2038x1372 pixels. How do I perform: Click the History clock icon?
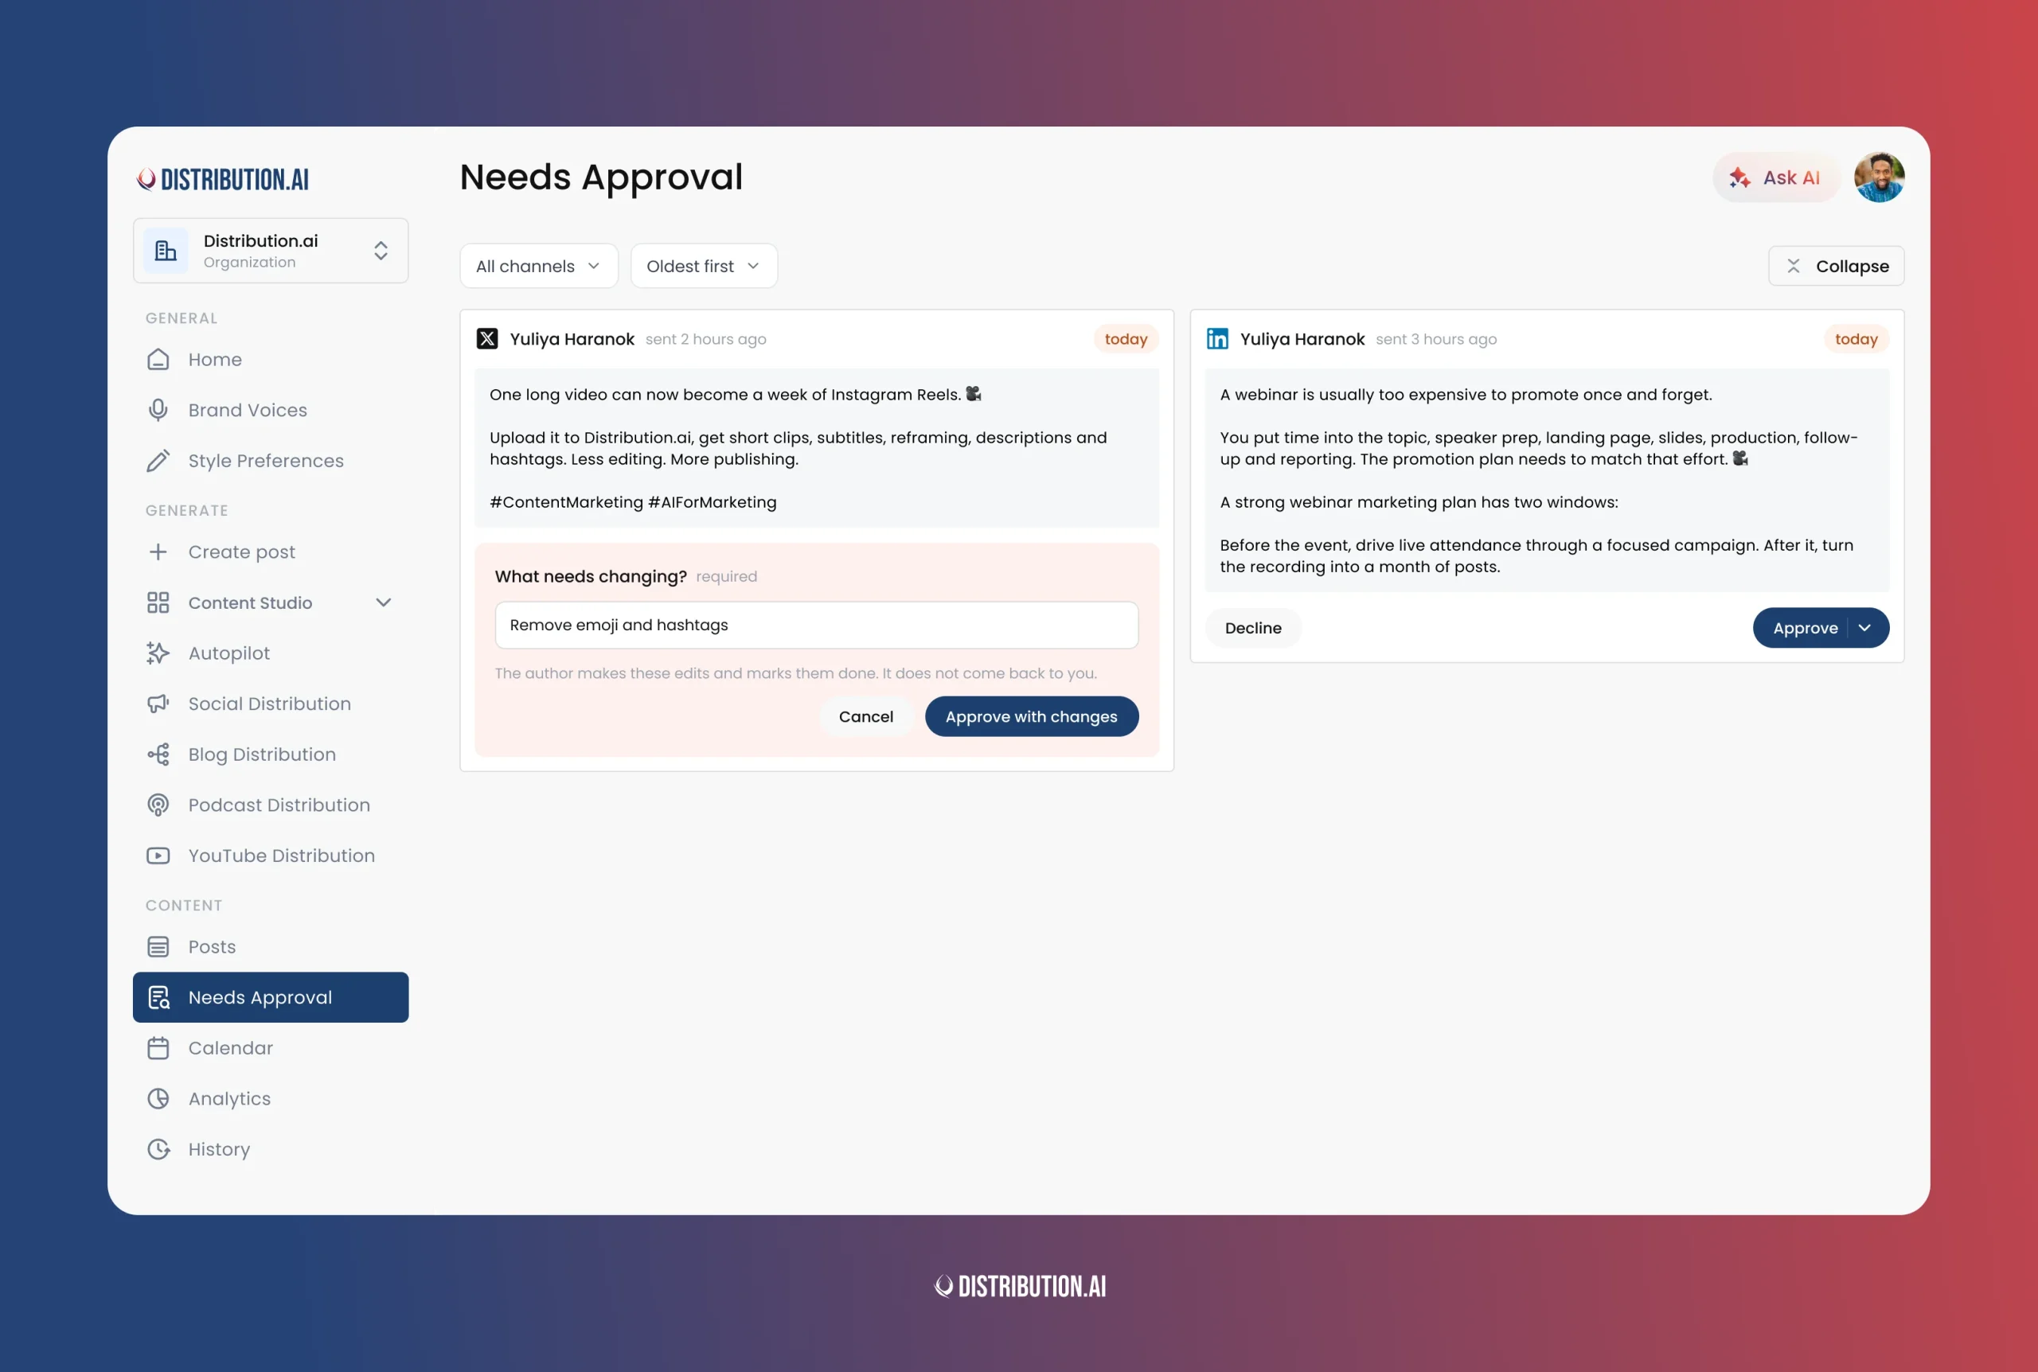coord(158,1150)
